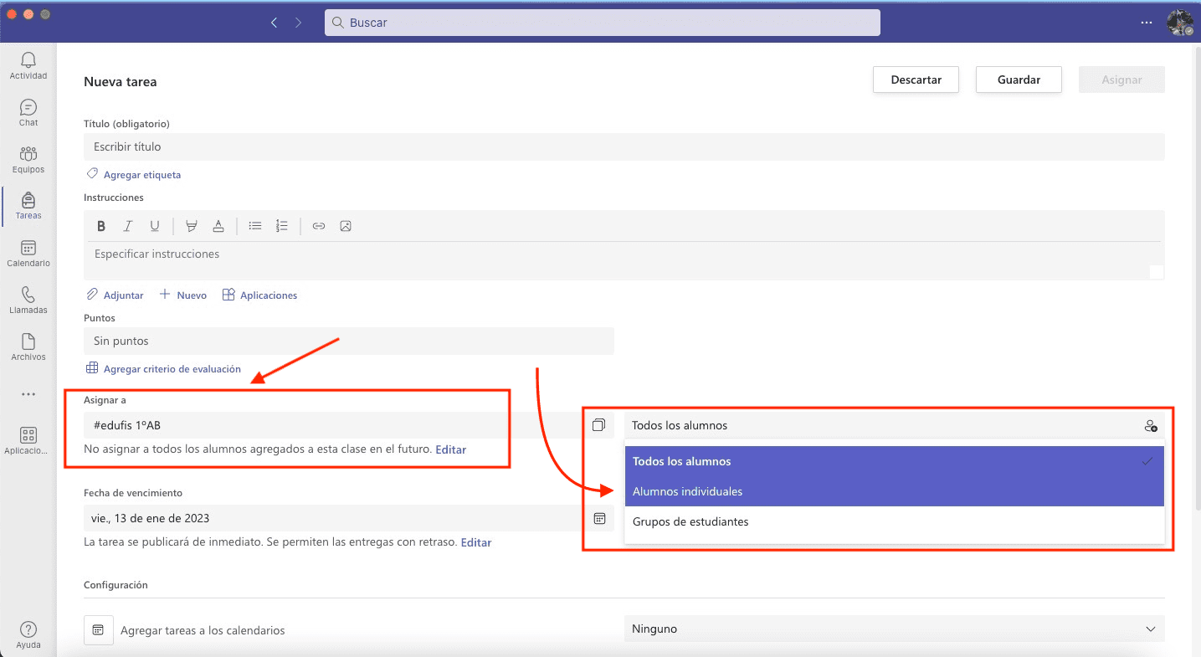Open the Equipos section
The height and width of the screenshot is (657, 1201).
(x=28, y=159)
